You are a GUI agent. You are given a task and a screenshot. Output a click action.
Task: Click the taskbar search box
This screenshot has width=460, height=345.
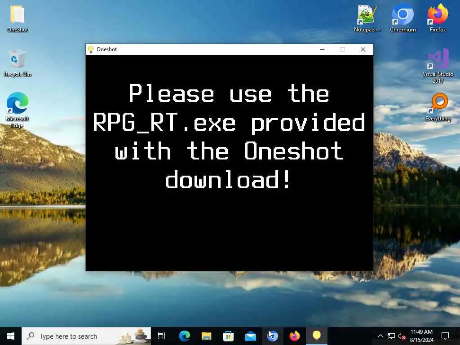(x=86, y=336)
